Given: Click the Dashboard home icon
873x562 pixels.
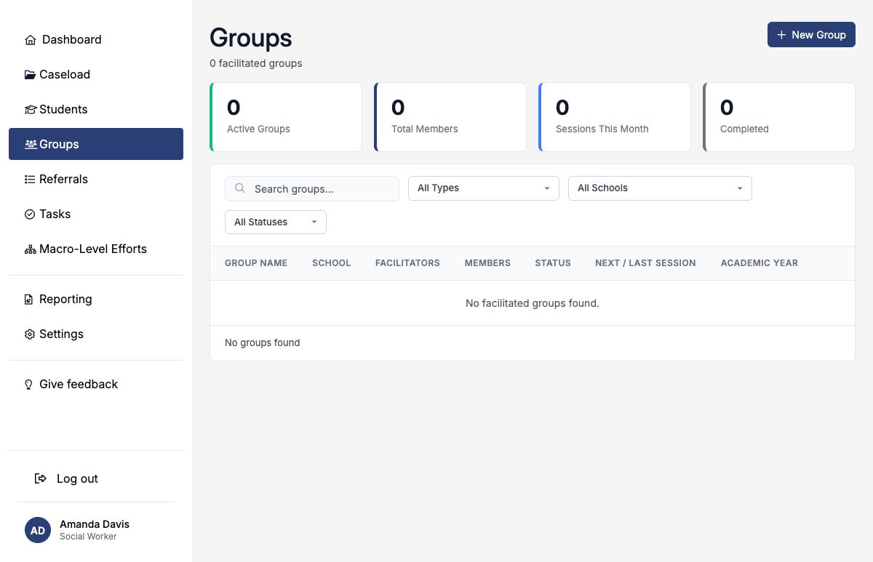Looking at the screenshot, I should 30,40.
